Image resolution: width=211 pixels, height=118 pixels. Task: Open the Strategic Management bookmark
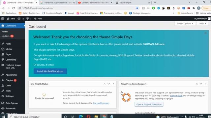click(x=140, y=13)
